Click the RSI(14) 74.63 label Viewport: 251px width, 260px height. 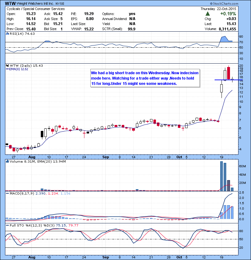coord(22,34)
